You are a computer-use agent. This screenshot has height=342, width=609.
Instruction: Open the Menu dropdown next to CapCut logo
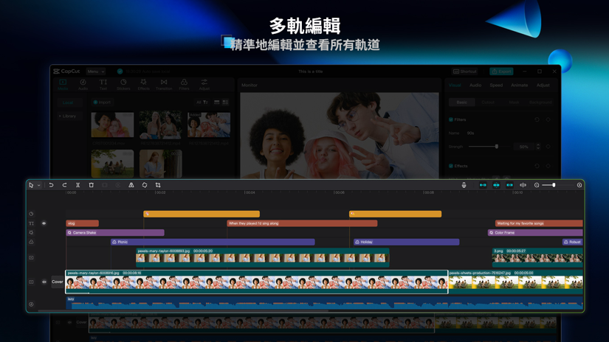[96, 71]
